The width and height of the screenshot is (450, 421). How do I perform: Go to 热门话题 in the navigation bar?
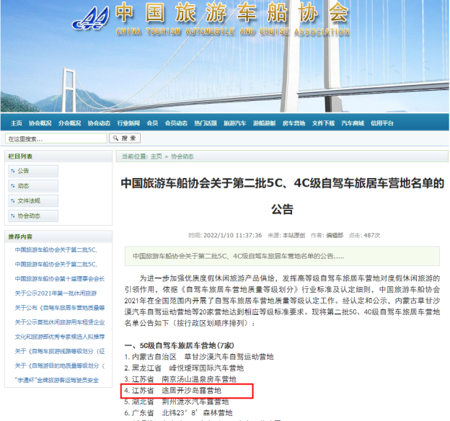[x=206, y=123]
